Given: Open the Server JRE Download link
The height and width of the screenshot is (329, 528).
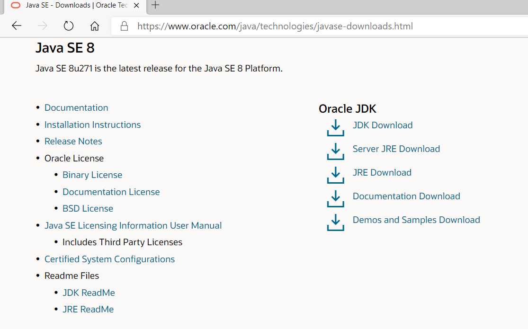Looking at the screenshot, I should [396, 149].
